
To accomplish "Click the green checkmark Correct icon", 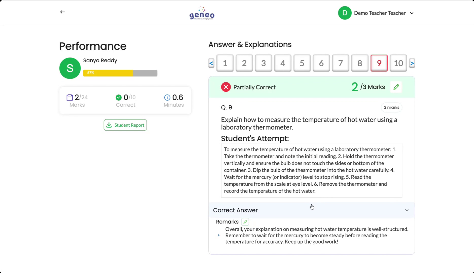I will click(118, 97).
